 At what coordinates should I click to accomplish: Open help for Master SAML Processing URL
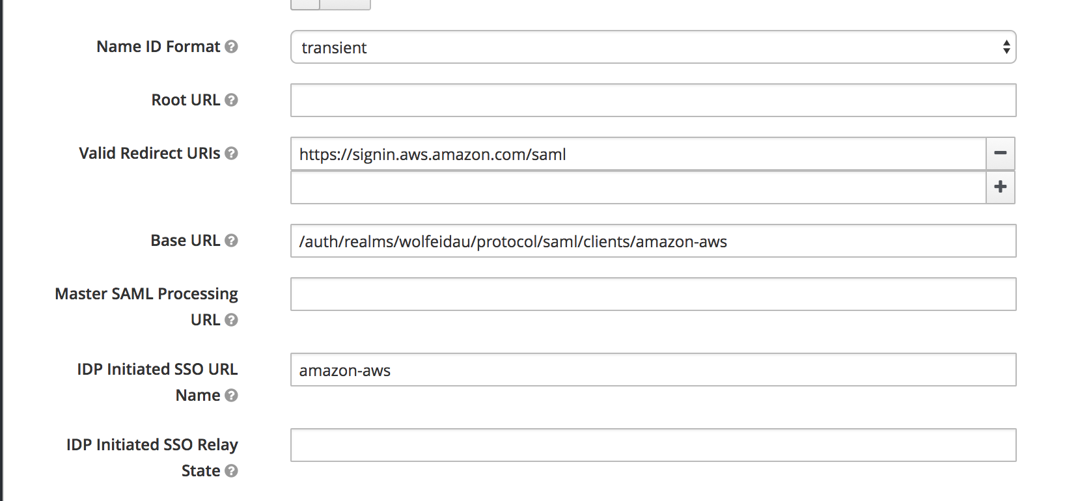(x=231, y=320)
